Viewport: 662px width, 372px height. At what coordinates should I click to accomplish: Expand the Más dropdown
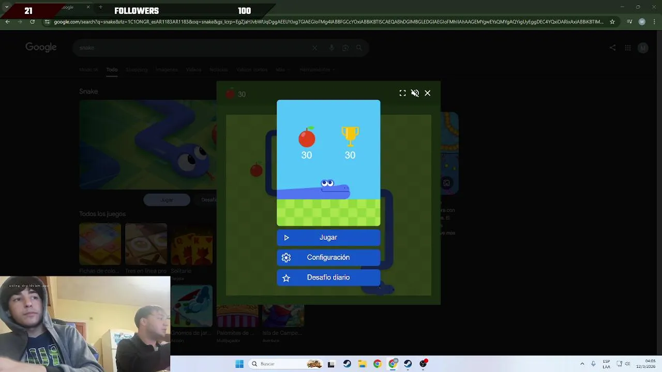(x=282, y=70)
